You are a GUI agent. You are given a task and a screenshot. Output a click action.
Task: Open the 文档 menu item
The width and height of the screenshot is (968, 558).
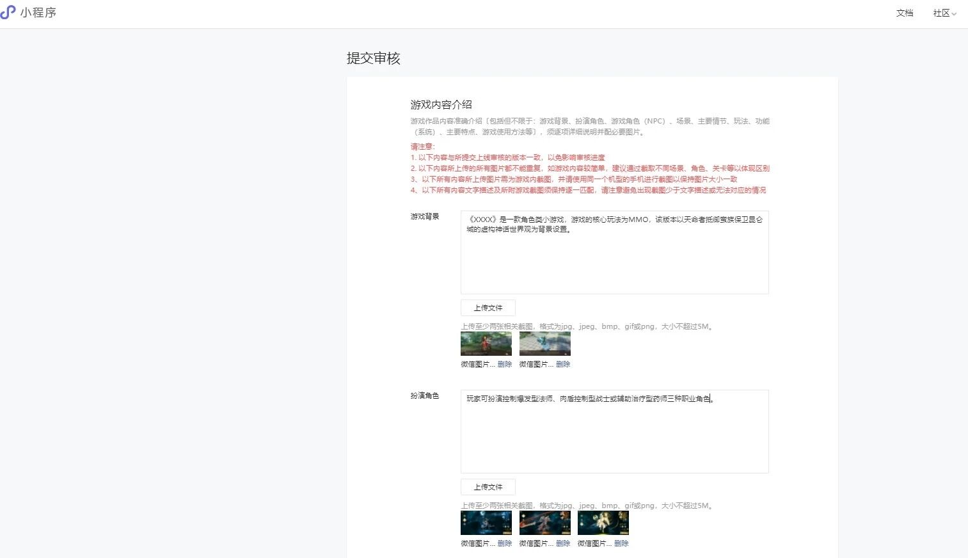pyautogui.click(x=905, y=13)
